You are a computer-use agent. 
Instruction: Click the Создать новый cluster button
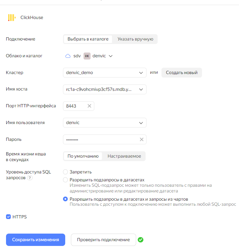(181, 72)
